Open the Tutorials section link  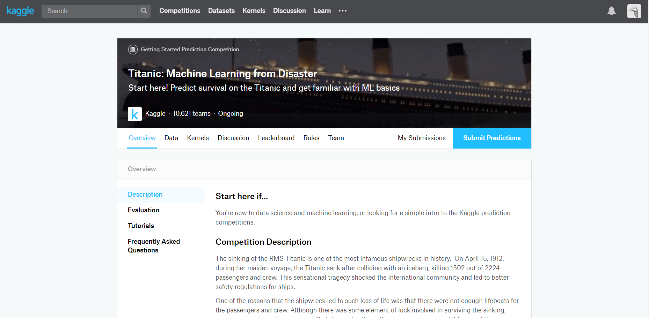[140, 226]
